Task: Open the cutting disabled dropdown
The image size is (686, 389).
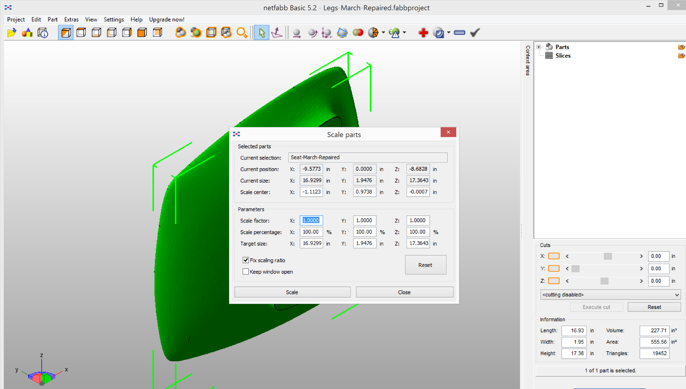Action: [610, 295]
